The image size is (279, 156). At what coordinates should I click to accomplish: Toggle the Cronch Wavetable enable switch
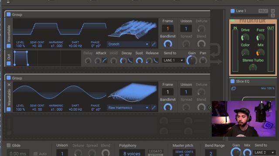coord(9,46)
